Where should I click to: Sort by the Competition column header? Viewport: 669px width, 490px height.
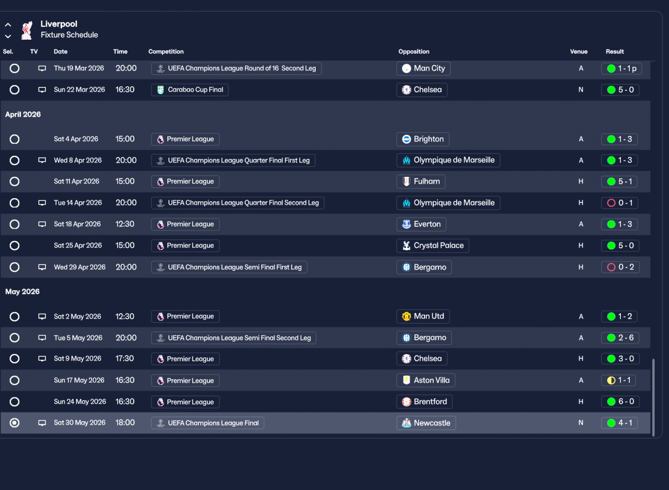click(x=166, y=52)
